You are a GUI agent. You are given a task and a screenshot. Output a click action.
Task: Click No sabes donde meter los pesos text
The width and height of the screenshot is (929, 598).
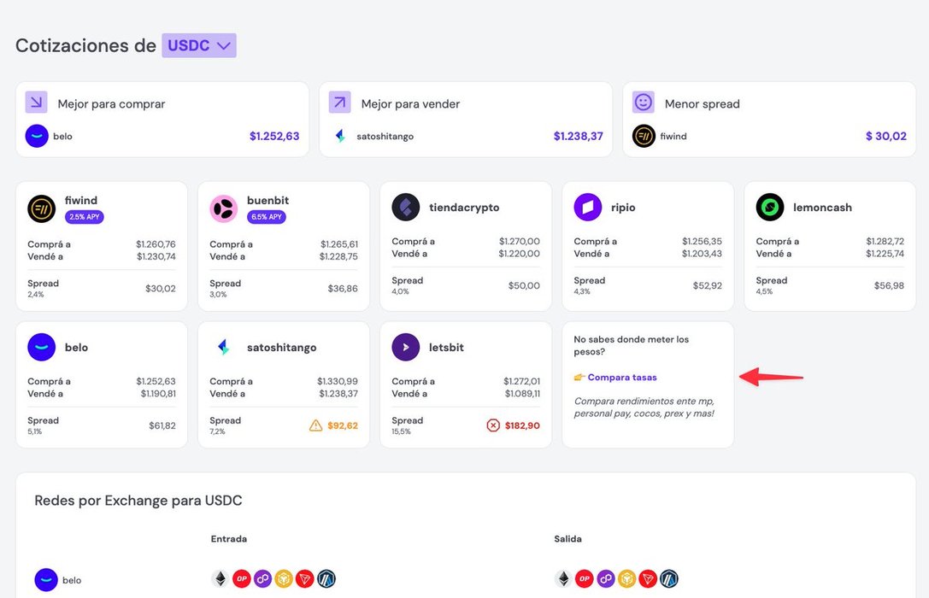click(x=631, y=345)
